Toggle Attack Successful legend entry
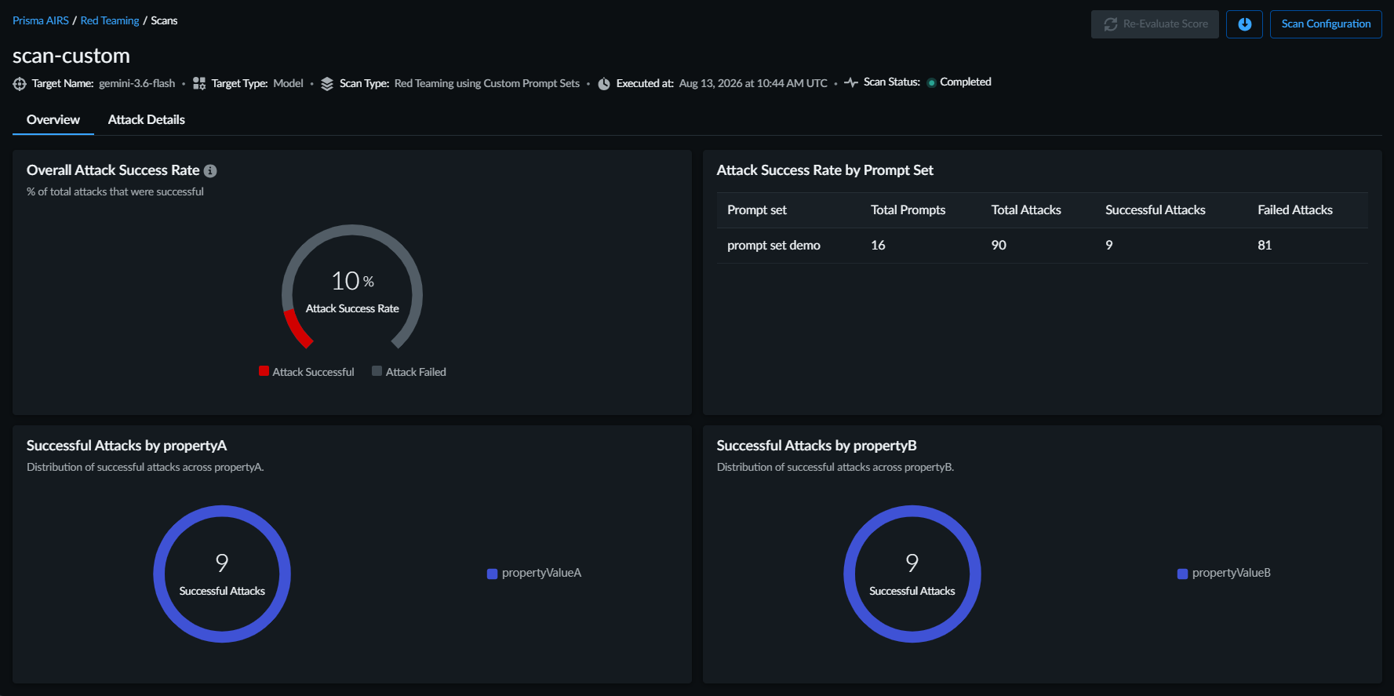 coord(307,372)
